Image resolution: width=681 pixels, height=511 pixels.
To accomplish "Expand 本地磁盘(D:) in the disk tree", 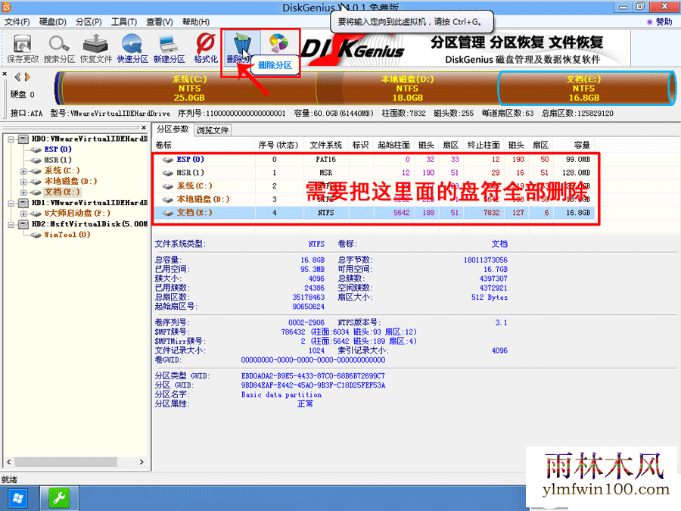I will coord(23,182).
